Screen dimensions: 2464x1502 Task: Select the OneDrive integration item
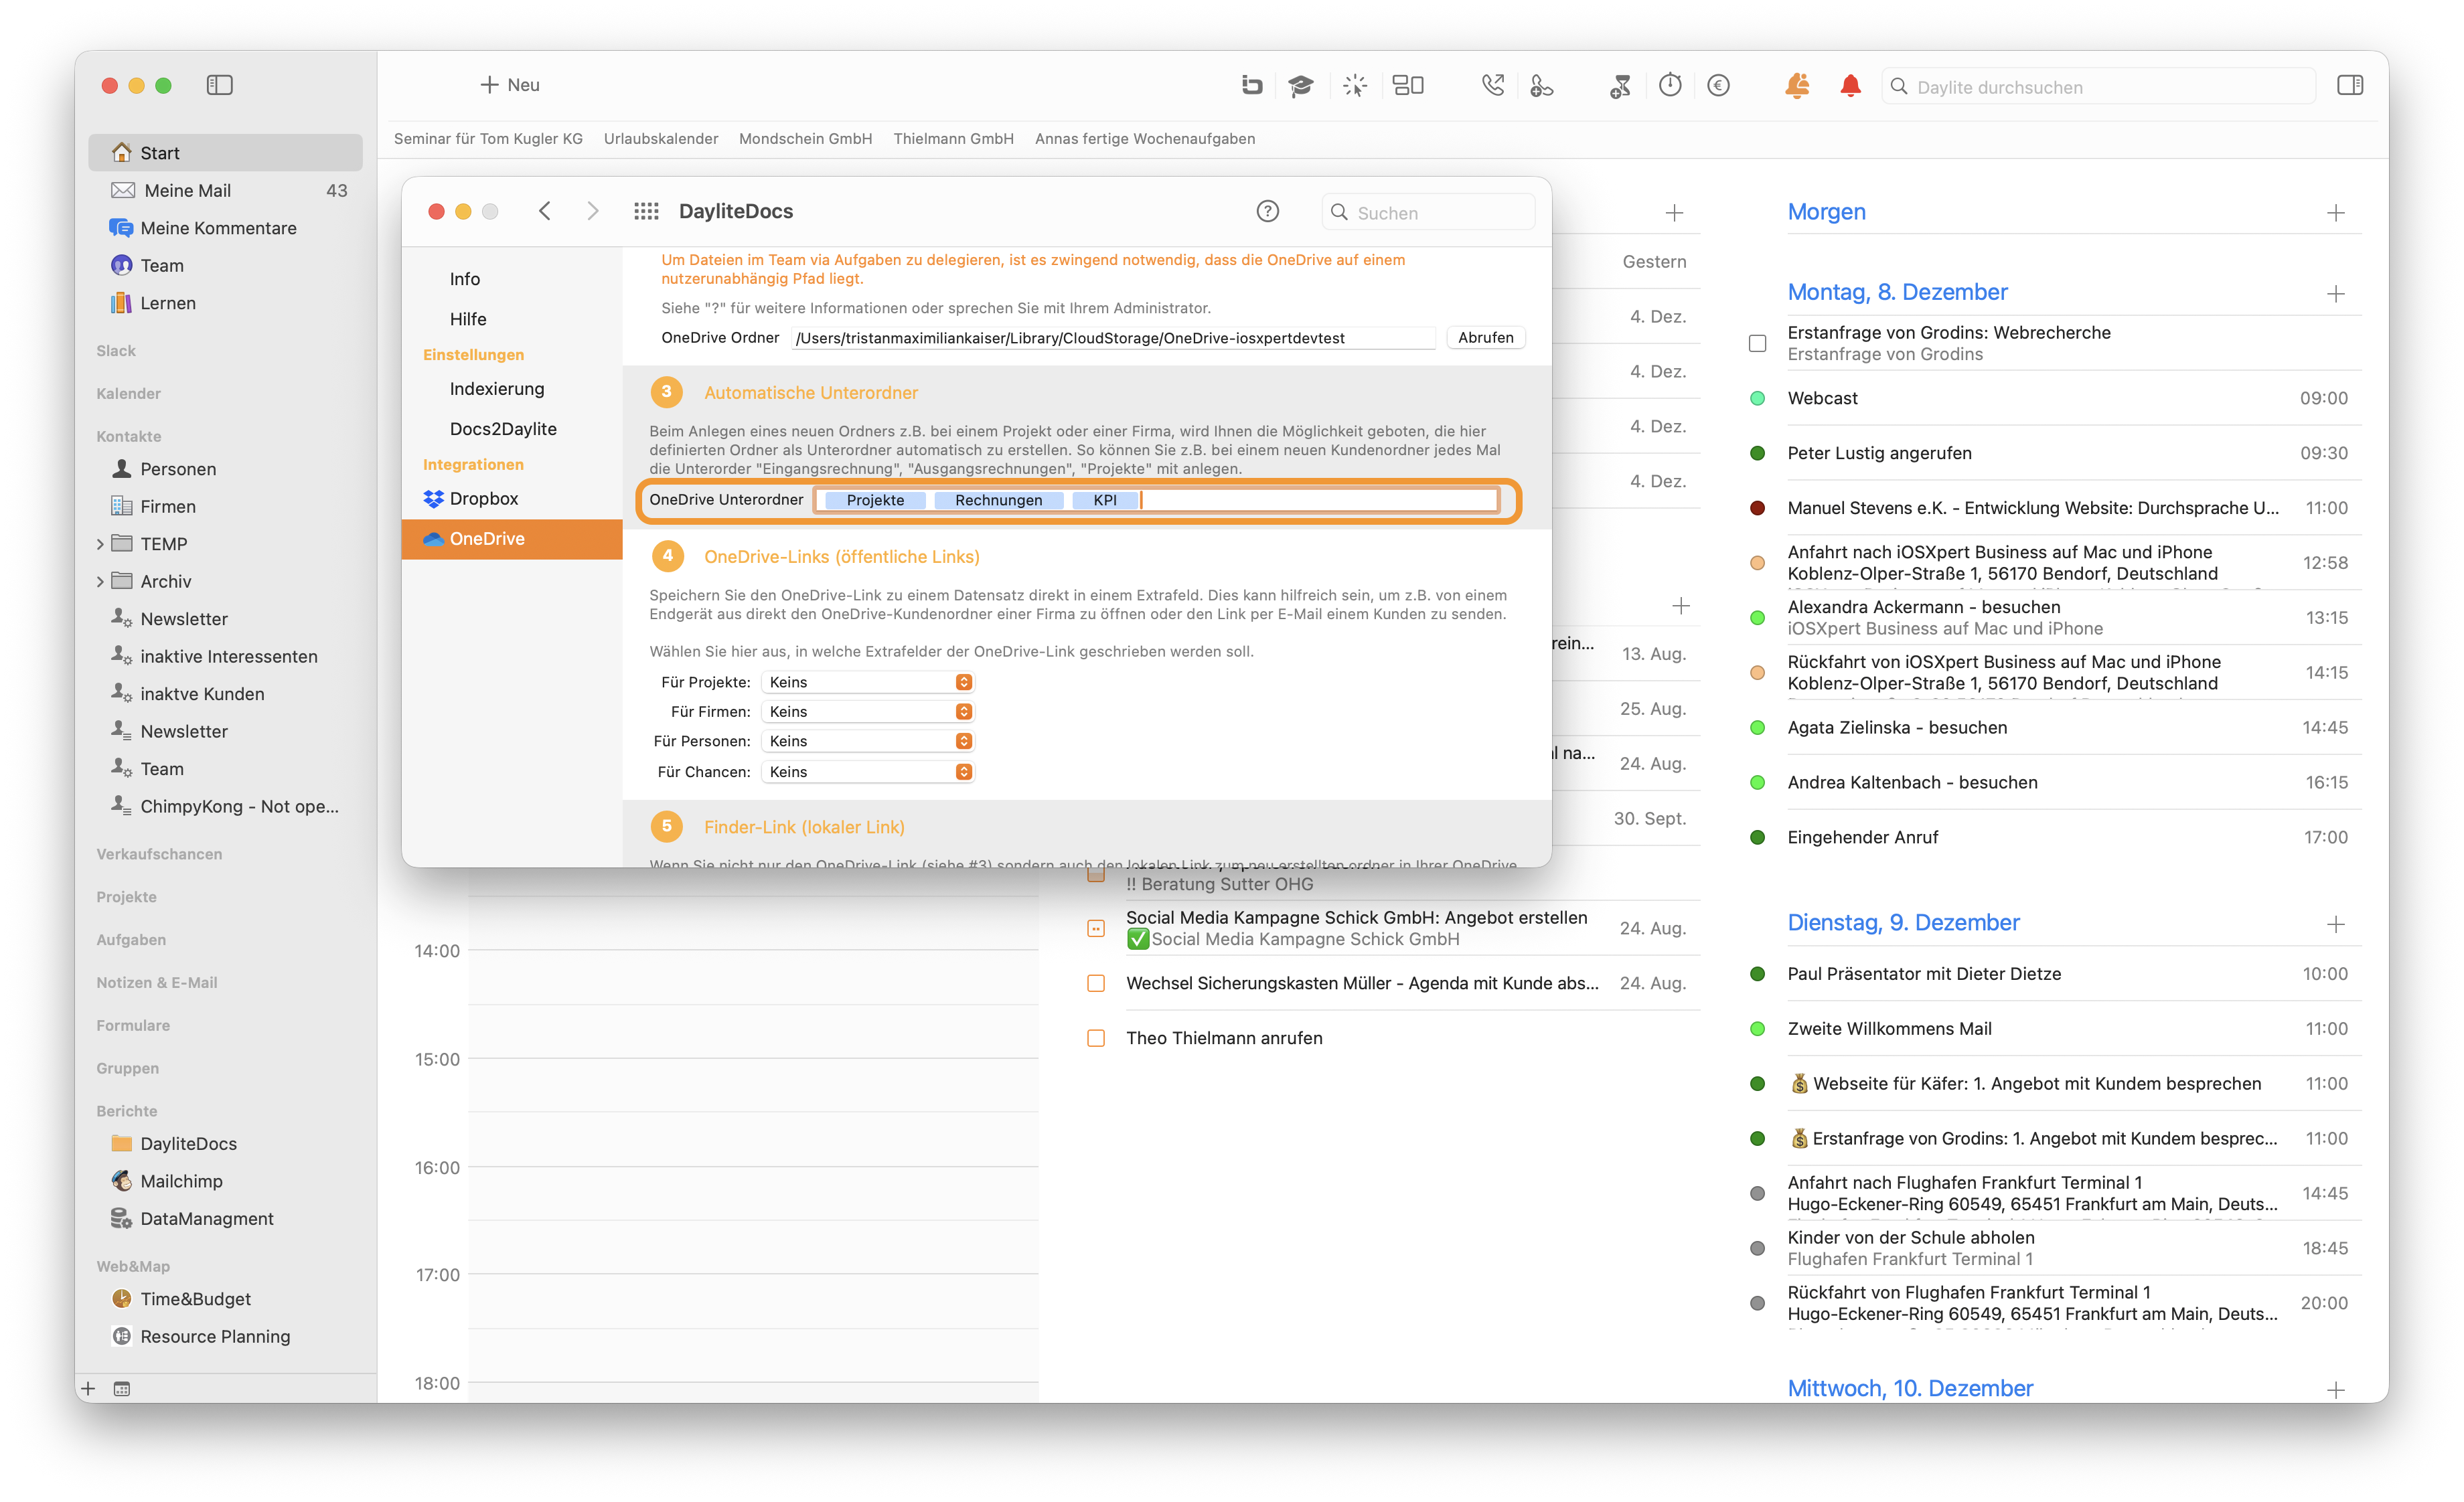[x=512, y=539]
